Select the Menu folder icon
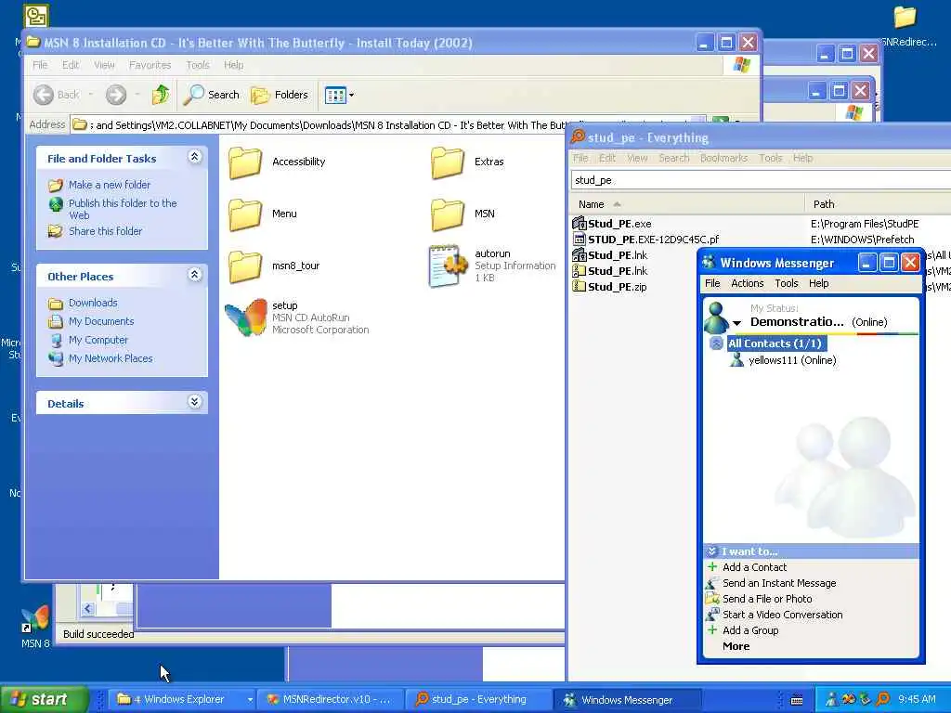Viewport: 951px width, 713px height. (245, 214)
